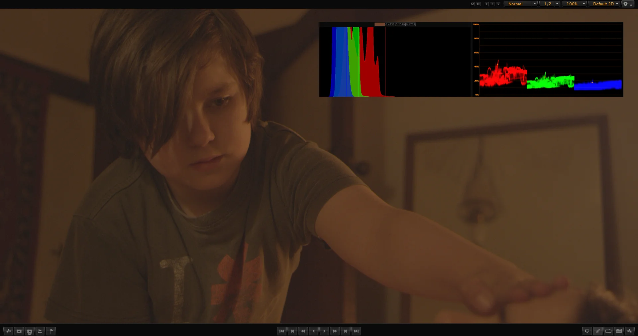Screen dimensions: 638x336
Task: Open the gear settings menu
Action: (x=628, y=4)
